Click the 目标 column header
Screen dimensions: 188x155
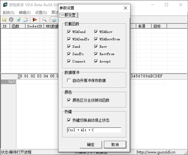point(159,26)
